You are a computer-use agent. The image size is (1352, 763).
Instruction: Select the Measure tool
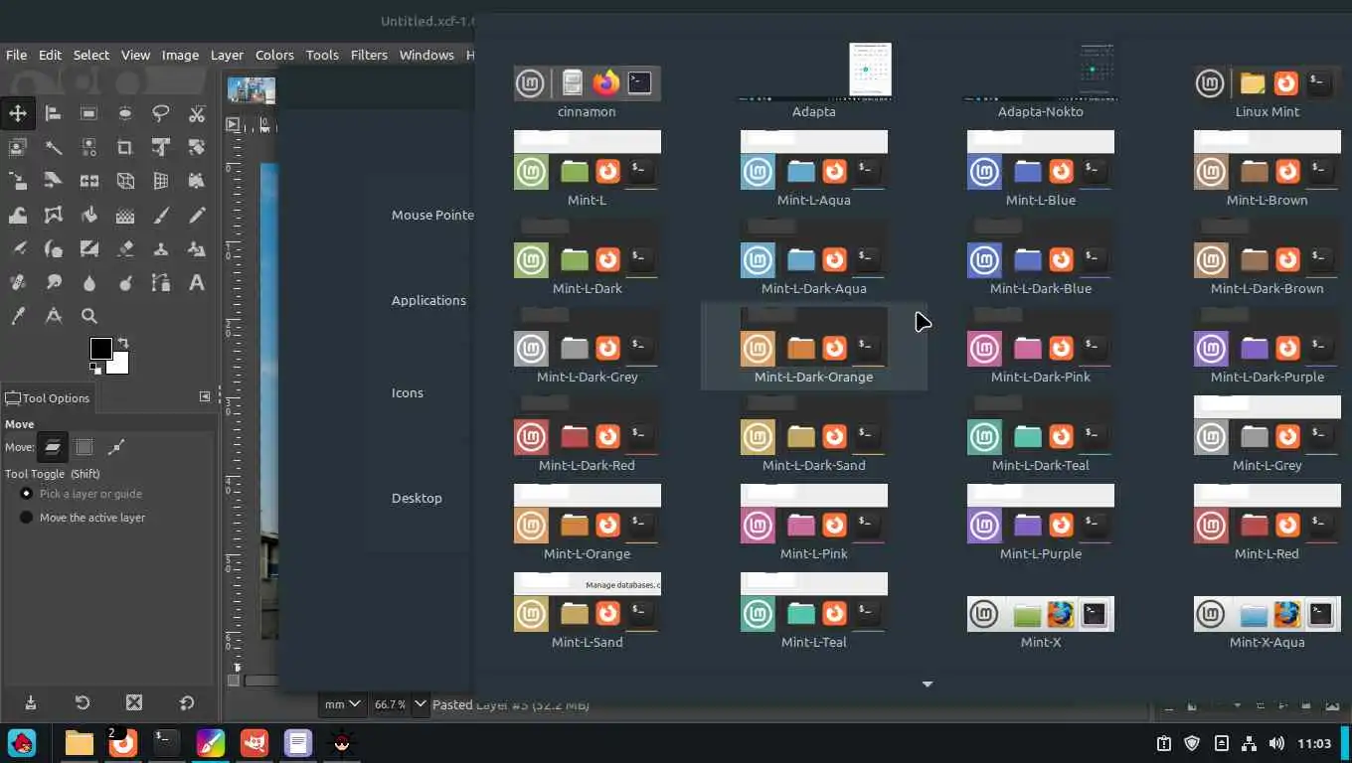pyautogui.click(x=54, y=316)
